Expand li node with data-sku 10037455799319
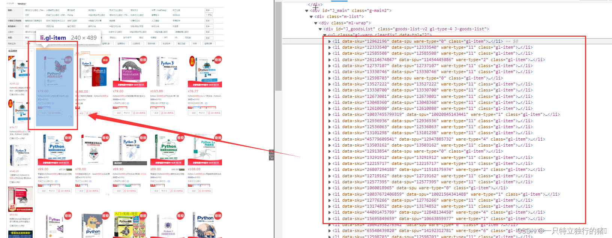Viewport: 612px width, 238px height. (330, 115)
